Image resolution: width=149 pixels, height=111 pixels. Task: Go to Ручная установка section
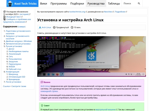pos(14,46)
